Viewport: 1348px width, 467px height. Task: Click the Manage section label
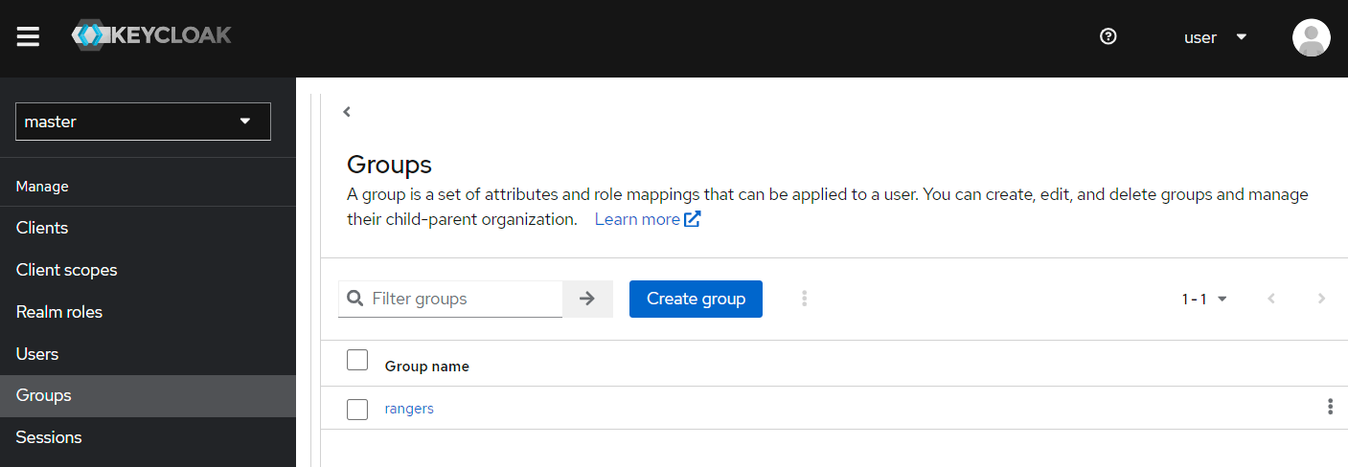click(x=42, y=187)
